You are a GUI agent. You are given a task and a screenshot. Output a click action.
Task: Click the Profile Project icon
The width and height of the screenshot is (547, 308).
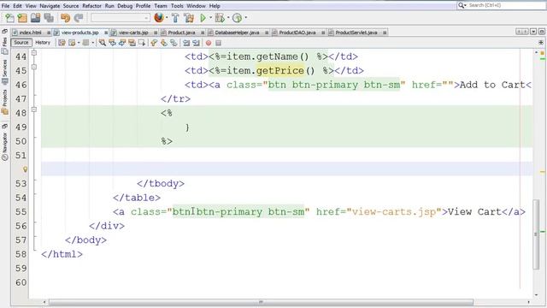point(237,18)
